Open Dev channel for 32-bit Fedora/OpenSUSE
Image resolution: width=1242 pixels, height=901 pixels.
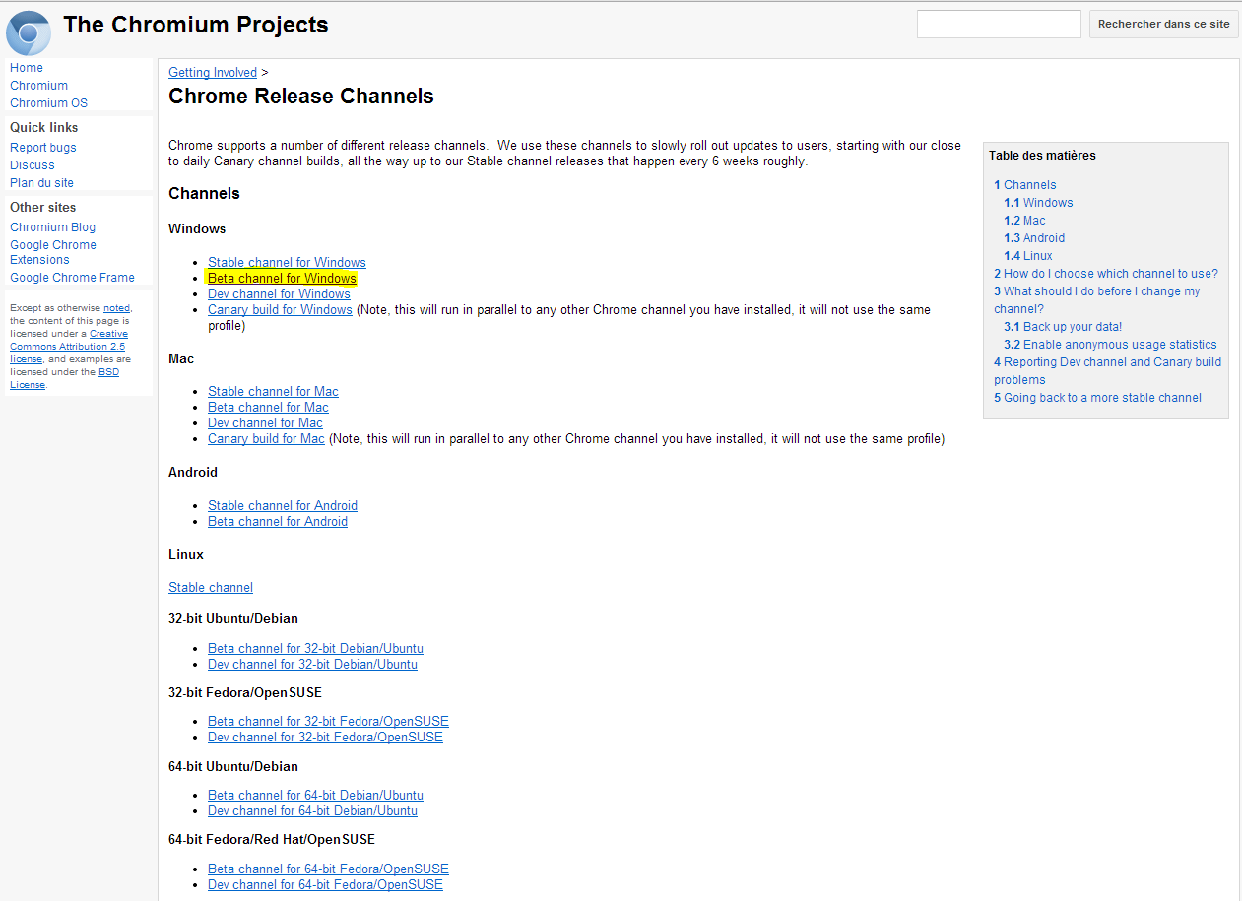325,738
